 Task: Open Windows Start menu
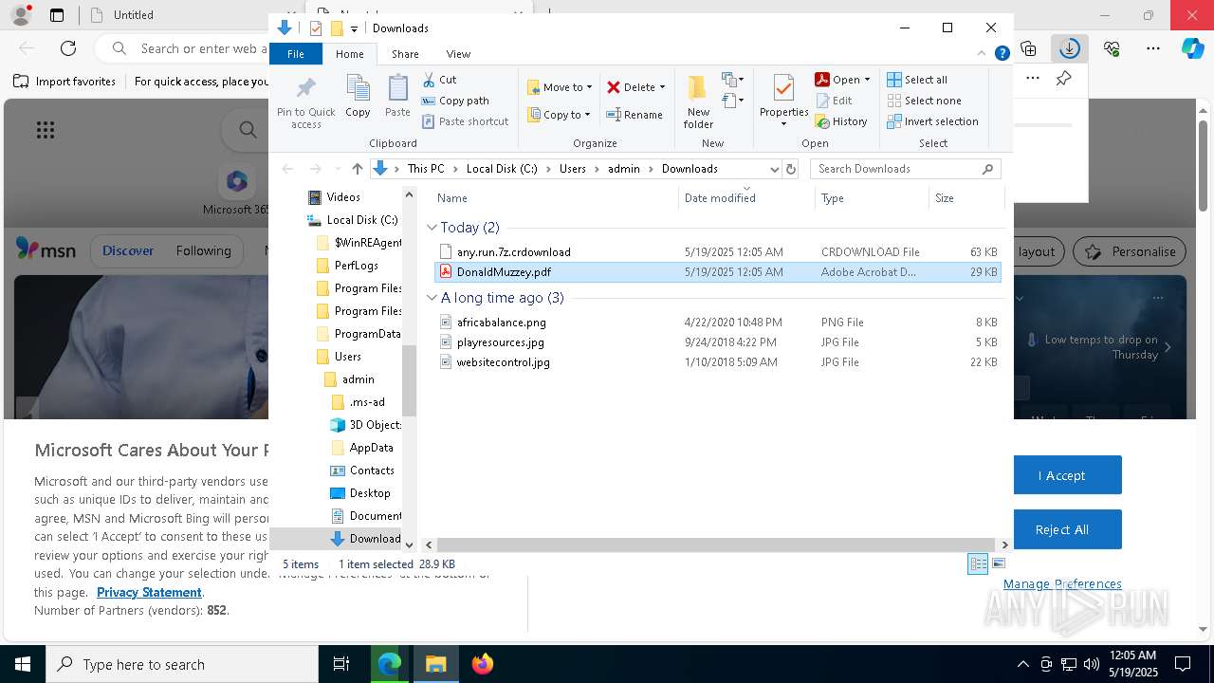[22, 664]
